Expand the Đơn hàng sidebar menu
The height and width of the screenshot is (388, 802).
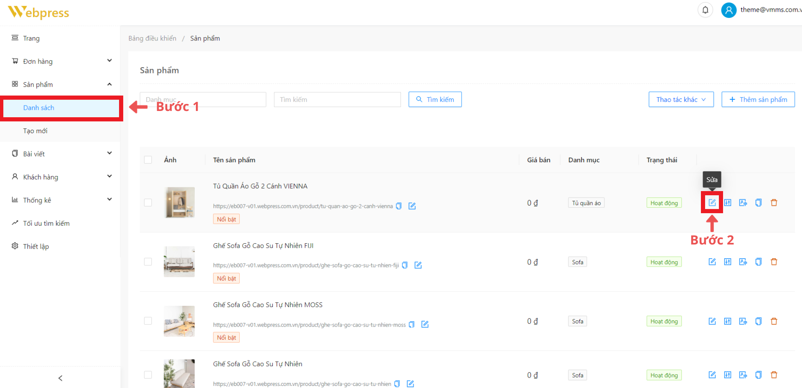(62, 61)
